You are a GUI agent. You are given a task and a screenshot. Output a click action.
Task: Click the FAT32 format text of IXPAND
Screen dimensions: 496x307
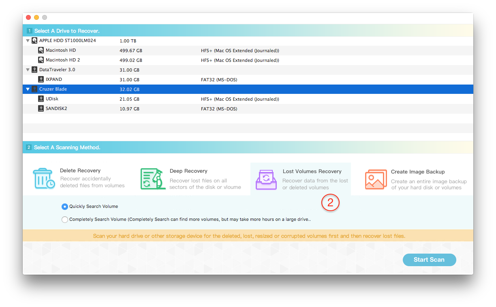tap(219, 80)
